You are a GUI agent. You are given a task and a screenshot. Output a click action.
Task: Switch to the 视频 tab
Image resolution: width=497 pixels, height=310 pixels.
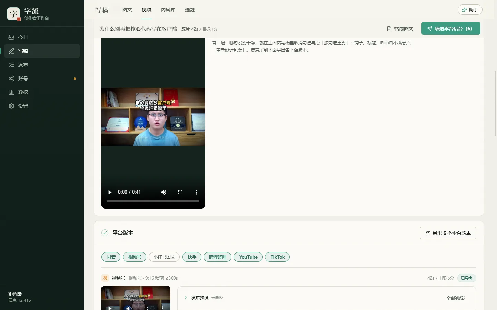click(146, 10)
